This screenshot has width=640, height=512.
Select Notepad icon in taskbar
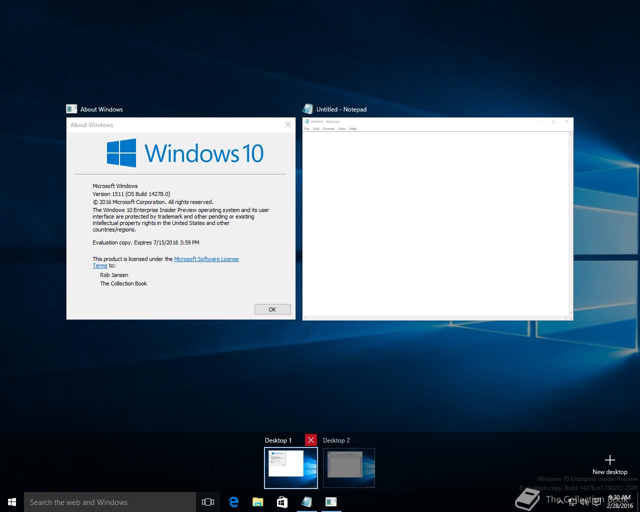(x=306, y=502)
